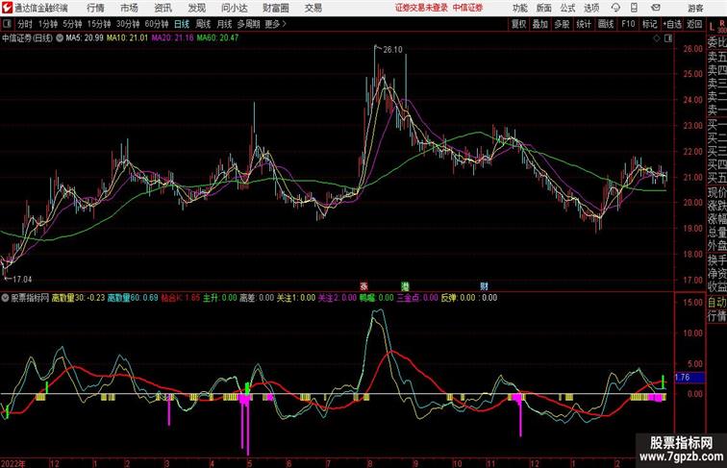Click the 统计 toolbar button
The width and height of the screenshot is (727, 468).
[584, 24]
